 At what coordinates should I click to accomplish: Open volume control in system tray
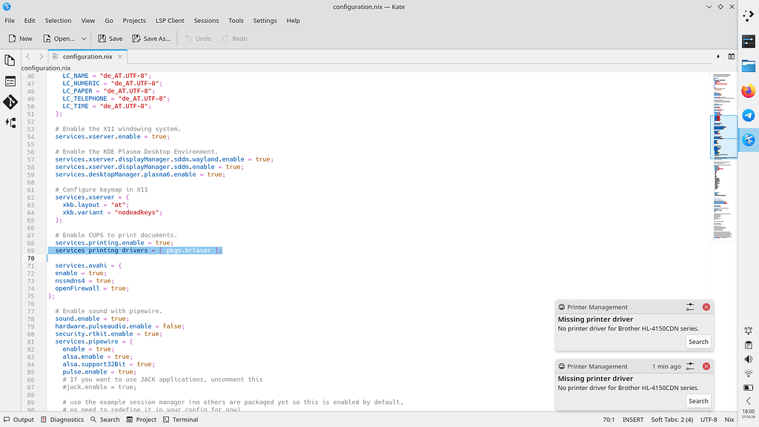pos(748,360)
